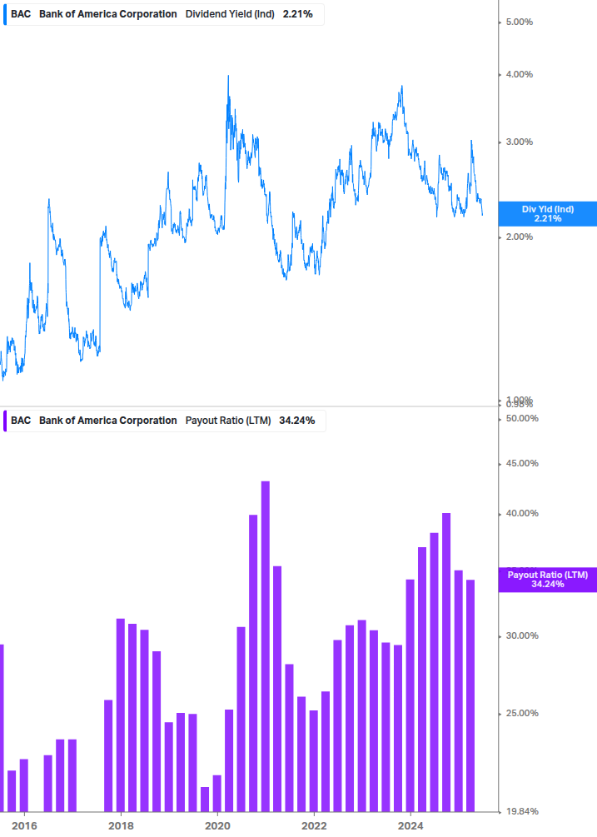Click the 25.00% payout ratio axis label
This screenshot has height=837, width=597.
tap(522, 713)
